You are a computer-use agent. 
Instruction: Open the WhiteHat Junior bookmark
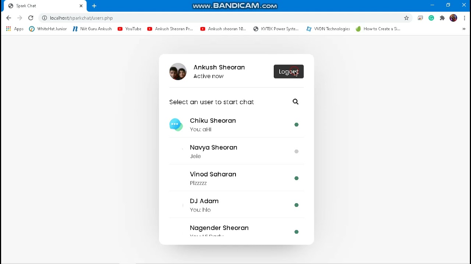[x=48, y=29]
